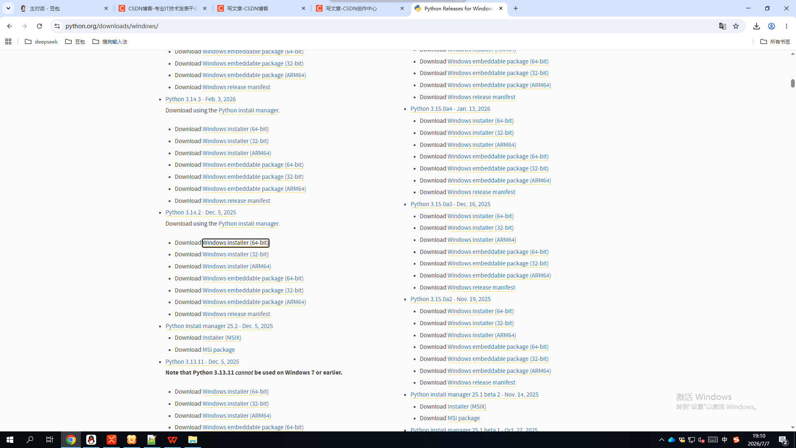Open the apps grid in bookmarks bar
796x448 pixels.
(8, 41)
